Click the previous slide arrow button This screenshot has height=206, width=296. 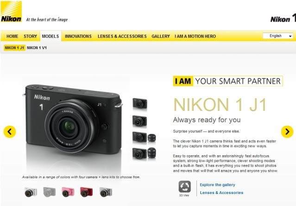click(10, 132)
